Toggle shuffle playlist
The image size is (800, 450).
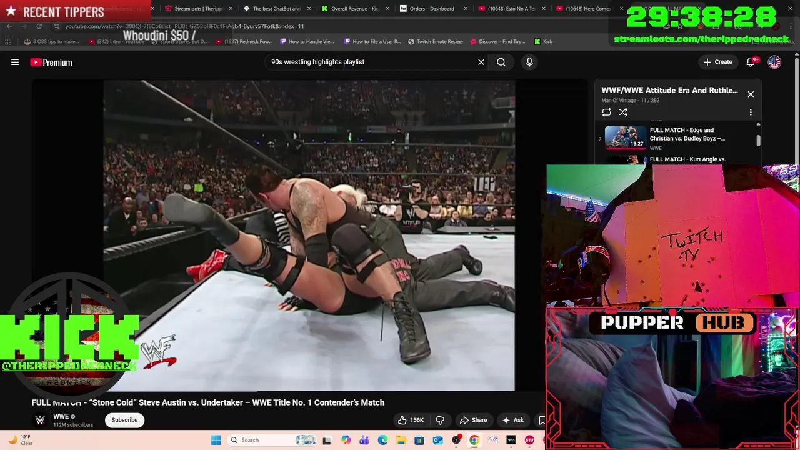pos(623,112)
